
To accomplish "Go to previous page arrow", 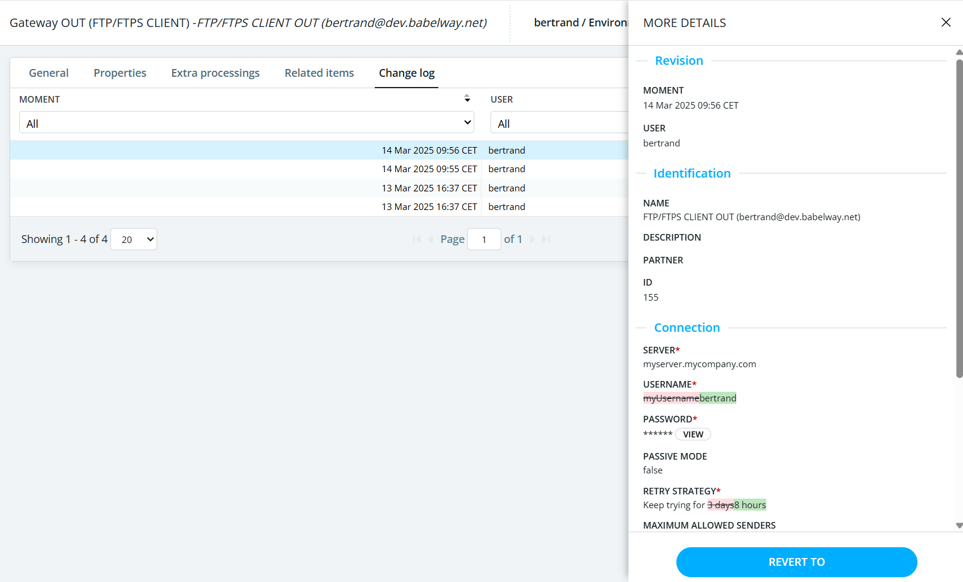I will [x=431, y=239].
